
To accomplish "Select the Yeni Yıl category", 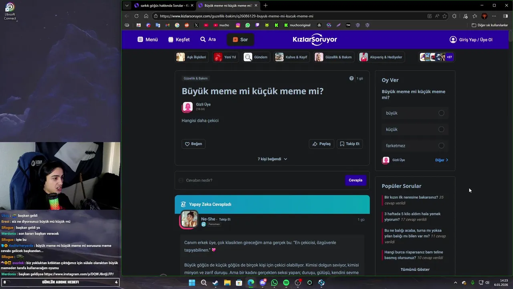I will coord(225,57).
